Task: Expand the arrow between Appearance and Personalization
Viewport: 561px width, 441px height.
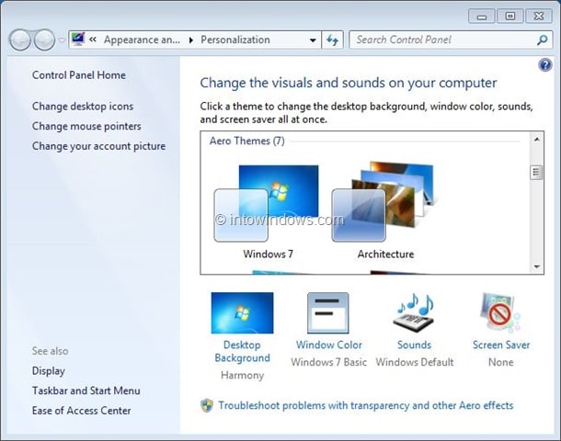Action: (x=191, y=40)
